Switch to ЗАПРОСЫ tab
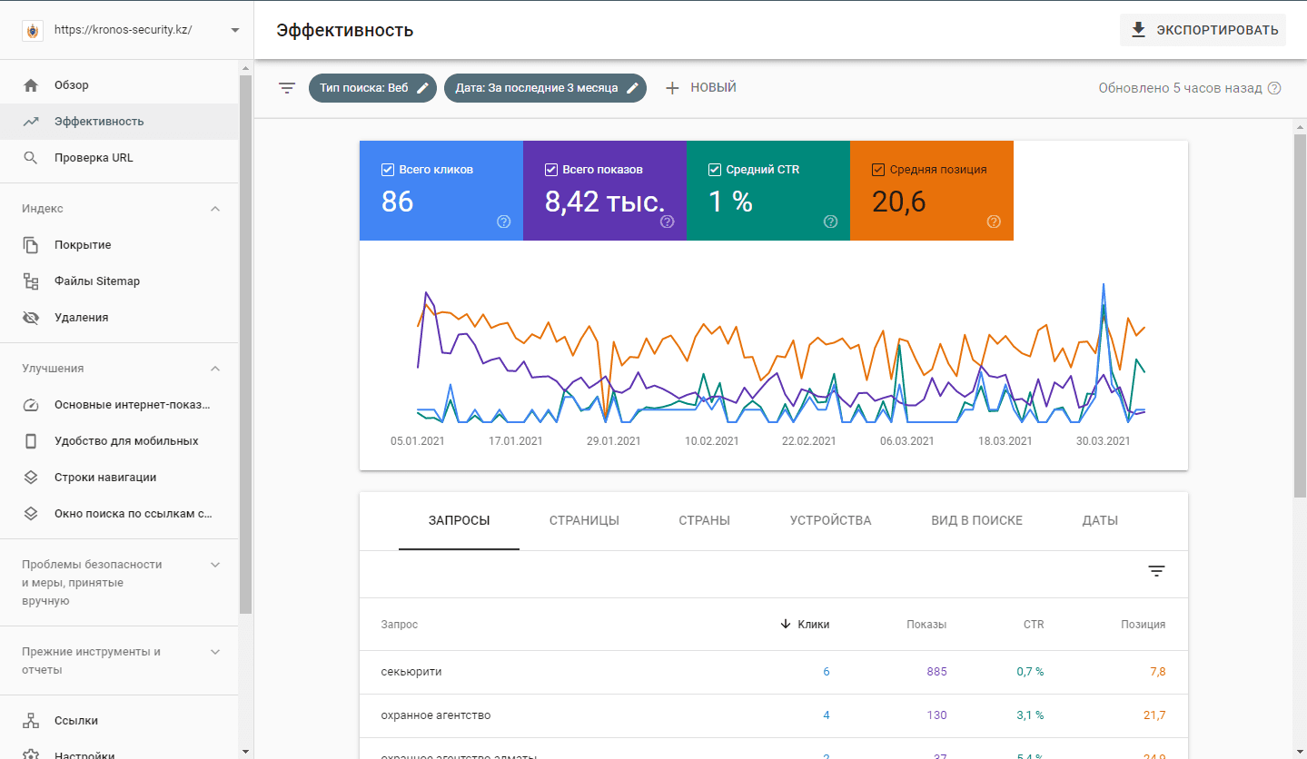1307x759 pixels. click(x=459, y=521)
